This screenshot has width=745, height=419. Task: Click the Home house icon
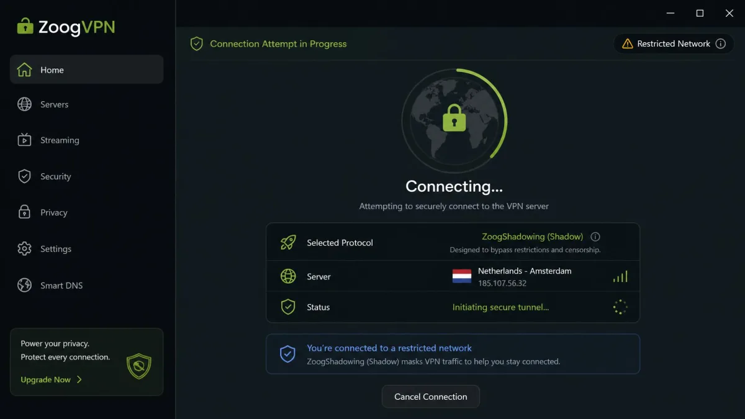(x=24, y=70)
